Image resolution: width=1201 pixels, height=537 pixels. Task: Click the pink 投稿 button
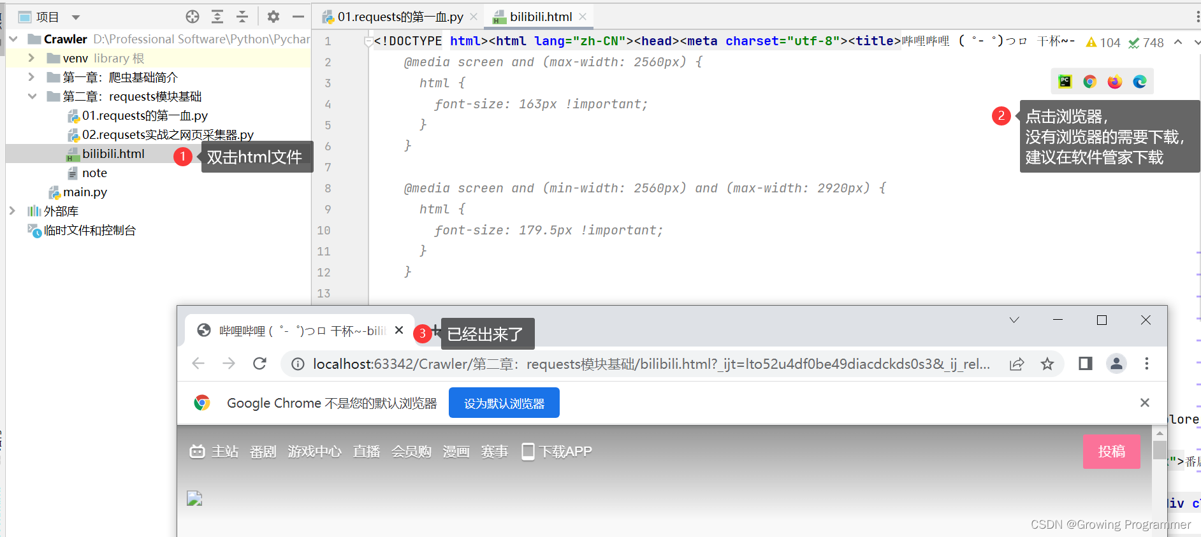coord(1112,451)
